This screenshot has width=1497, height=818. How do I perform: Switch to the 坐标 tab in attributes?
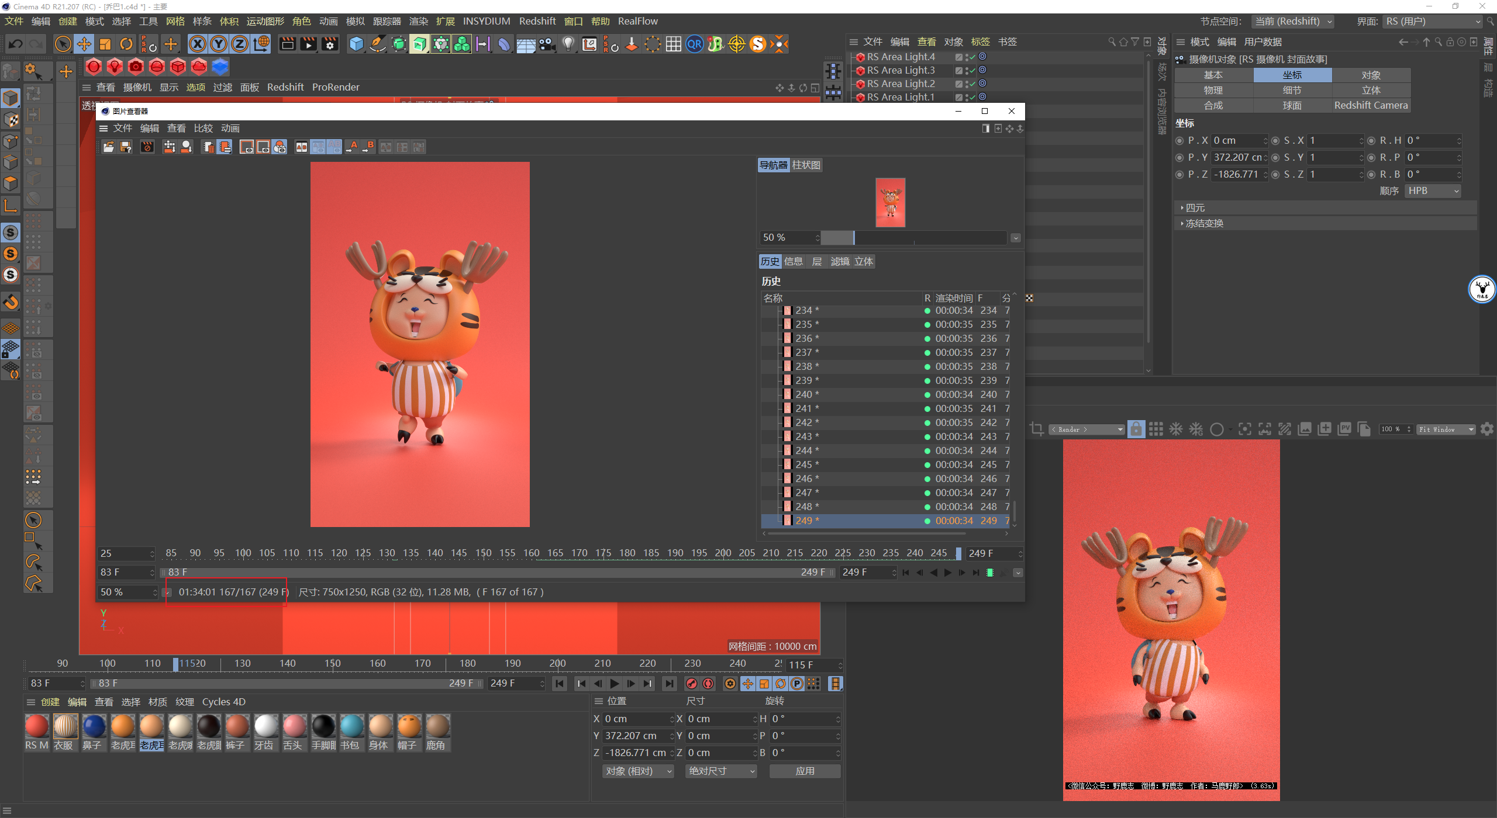1292,75
